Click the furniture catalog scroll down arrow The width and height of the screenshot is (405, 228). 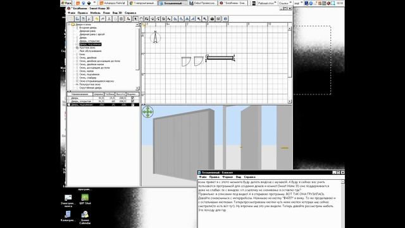(137, 88)
